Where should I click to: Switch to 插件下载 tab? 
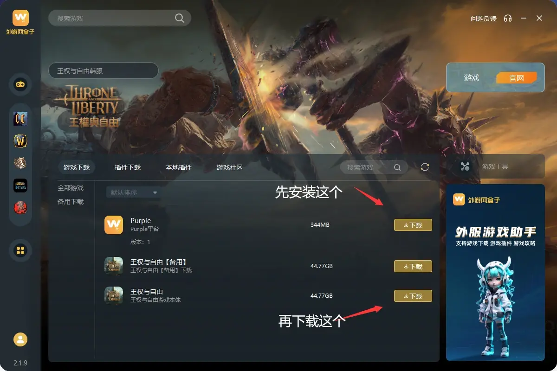point(128,167)
